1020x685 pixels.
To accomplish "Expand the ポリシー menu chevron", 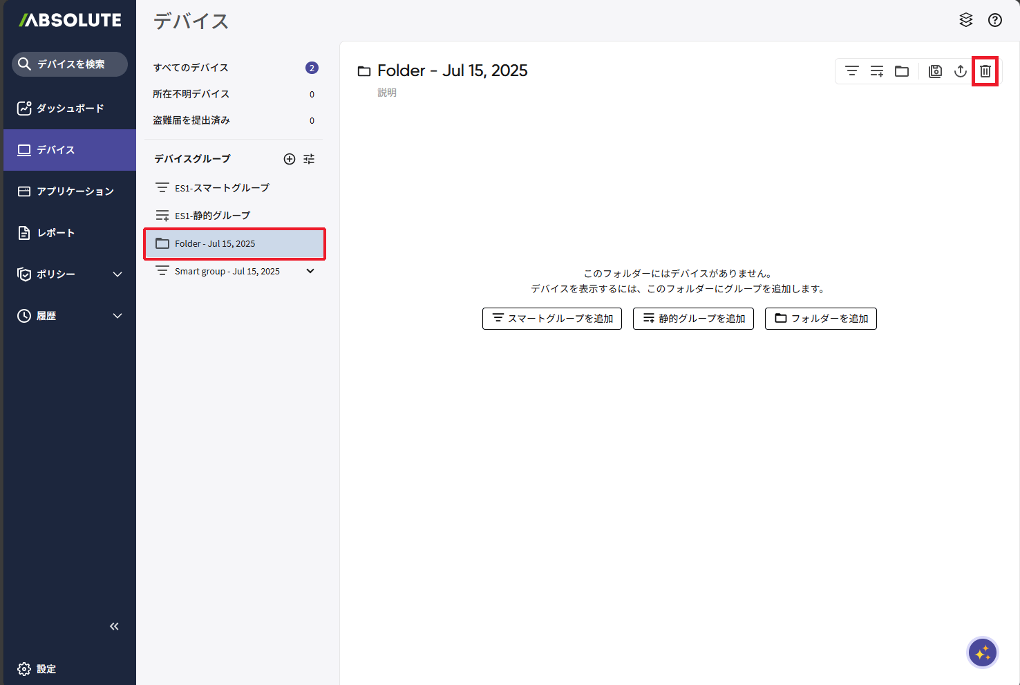I will (117, 274).
